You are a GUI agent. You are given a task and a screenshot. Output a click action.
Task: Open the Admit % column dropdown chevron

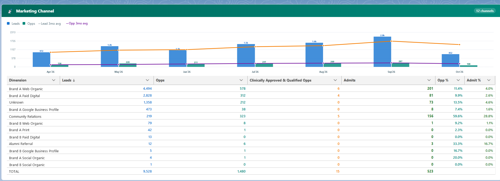tap(489, 80)
